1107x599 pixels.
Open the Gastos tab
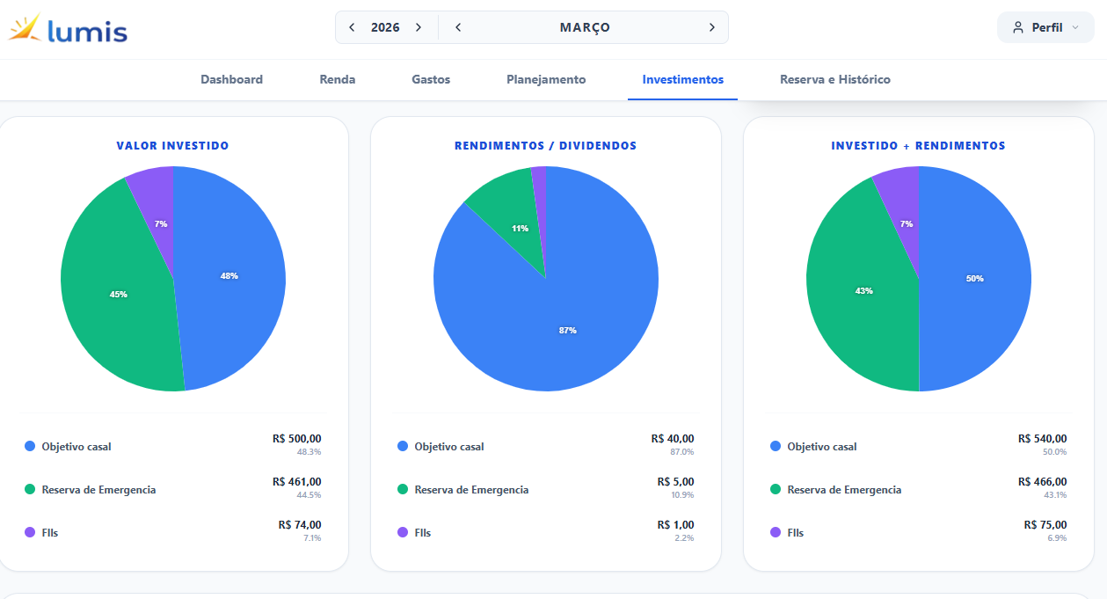click(x=431, y=79)
